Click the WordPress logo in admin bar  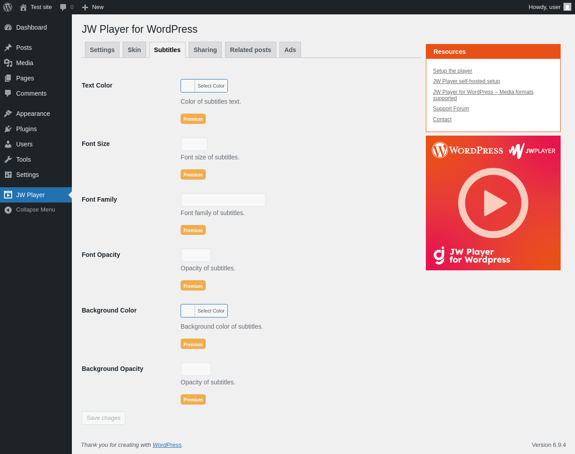8,7
